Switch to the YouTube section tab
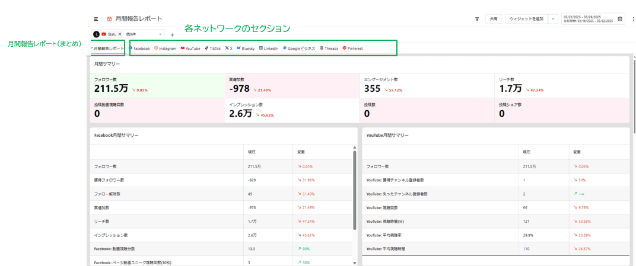Image resolution: width=636 pixels, height=266 pixels. 190,49
